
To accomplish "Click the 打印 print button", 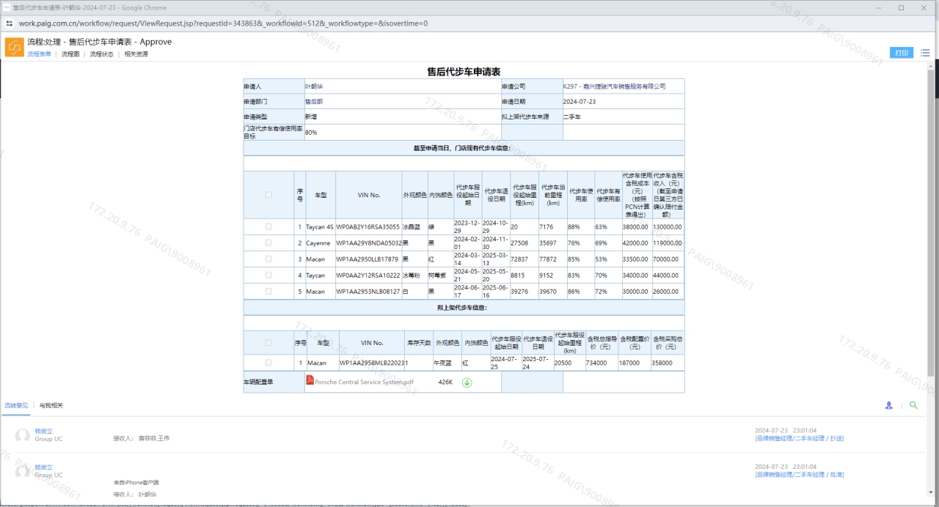I will 902,53.
